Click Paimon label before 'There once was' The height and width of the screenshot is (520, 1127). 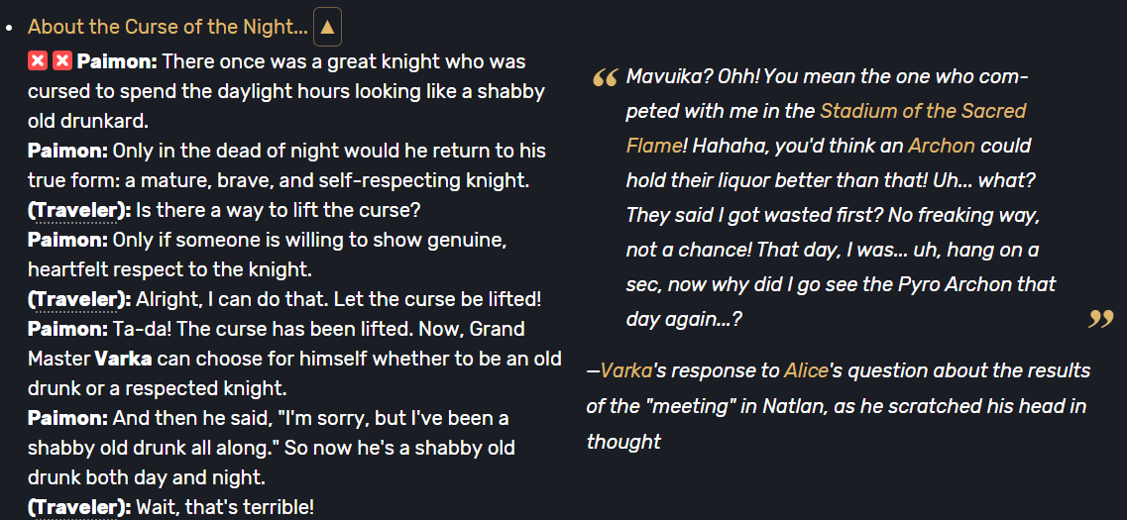click(117, 61)
